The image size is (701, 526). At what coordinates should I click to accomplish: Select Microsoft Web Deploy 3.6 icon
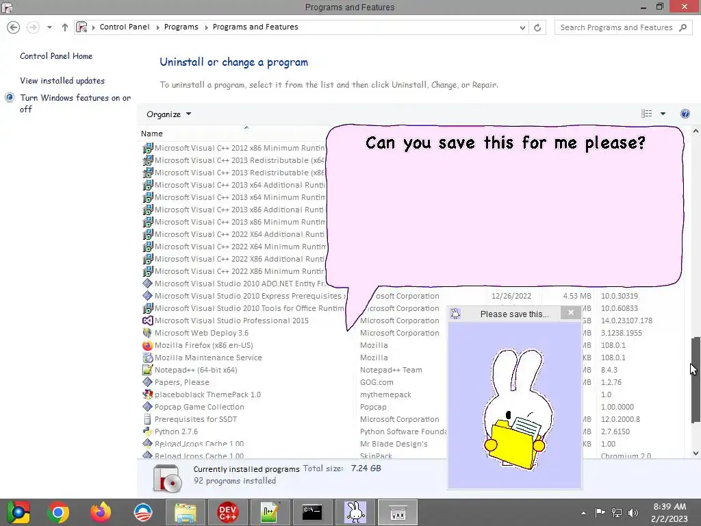pyautogui.click(x=148, y=333)
